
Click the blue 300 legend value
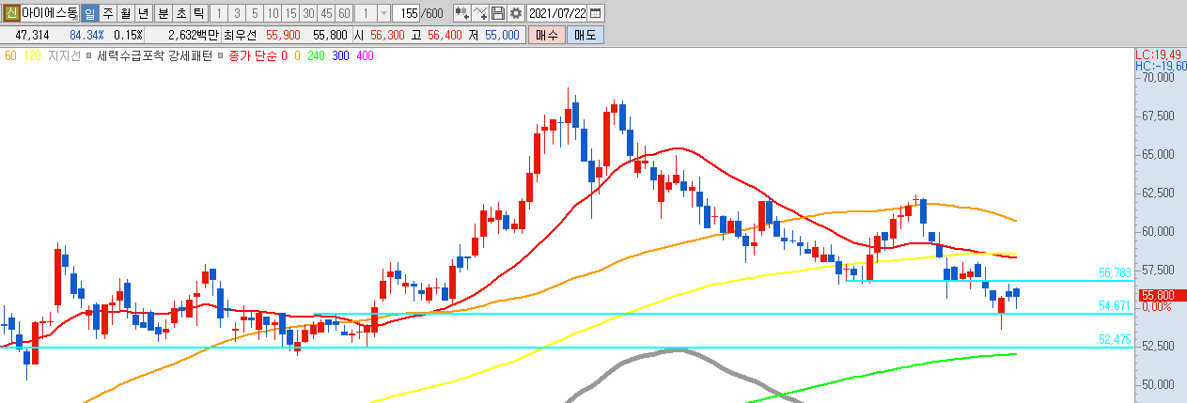coord(341,56)
